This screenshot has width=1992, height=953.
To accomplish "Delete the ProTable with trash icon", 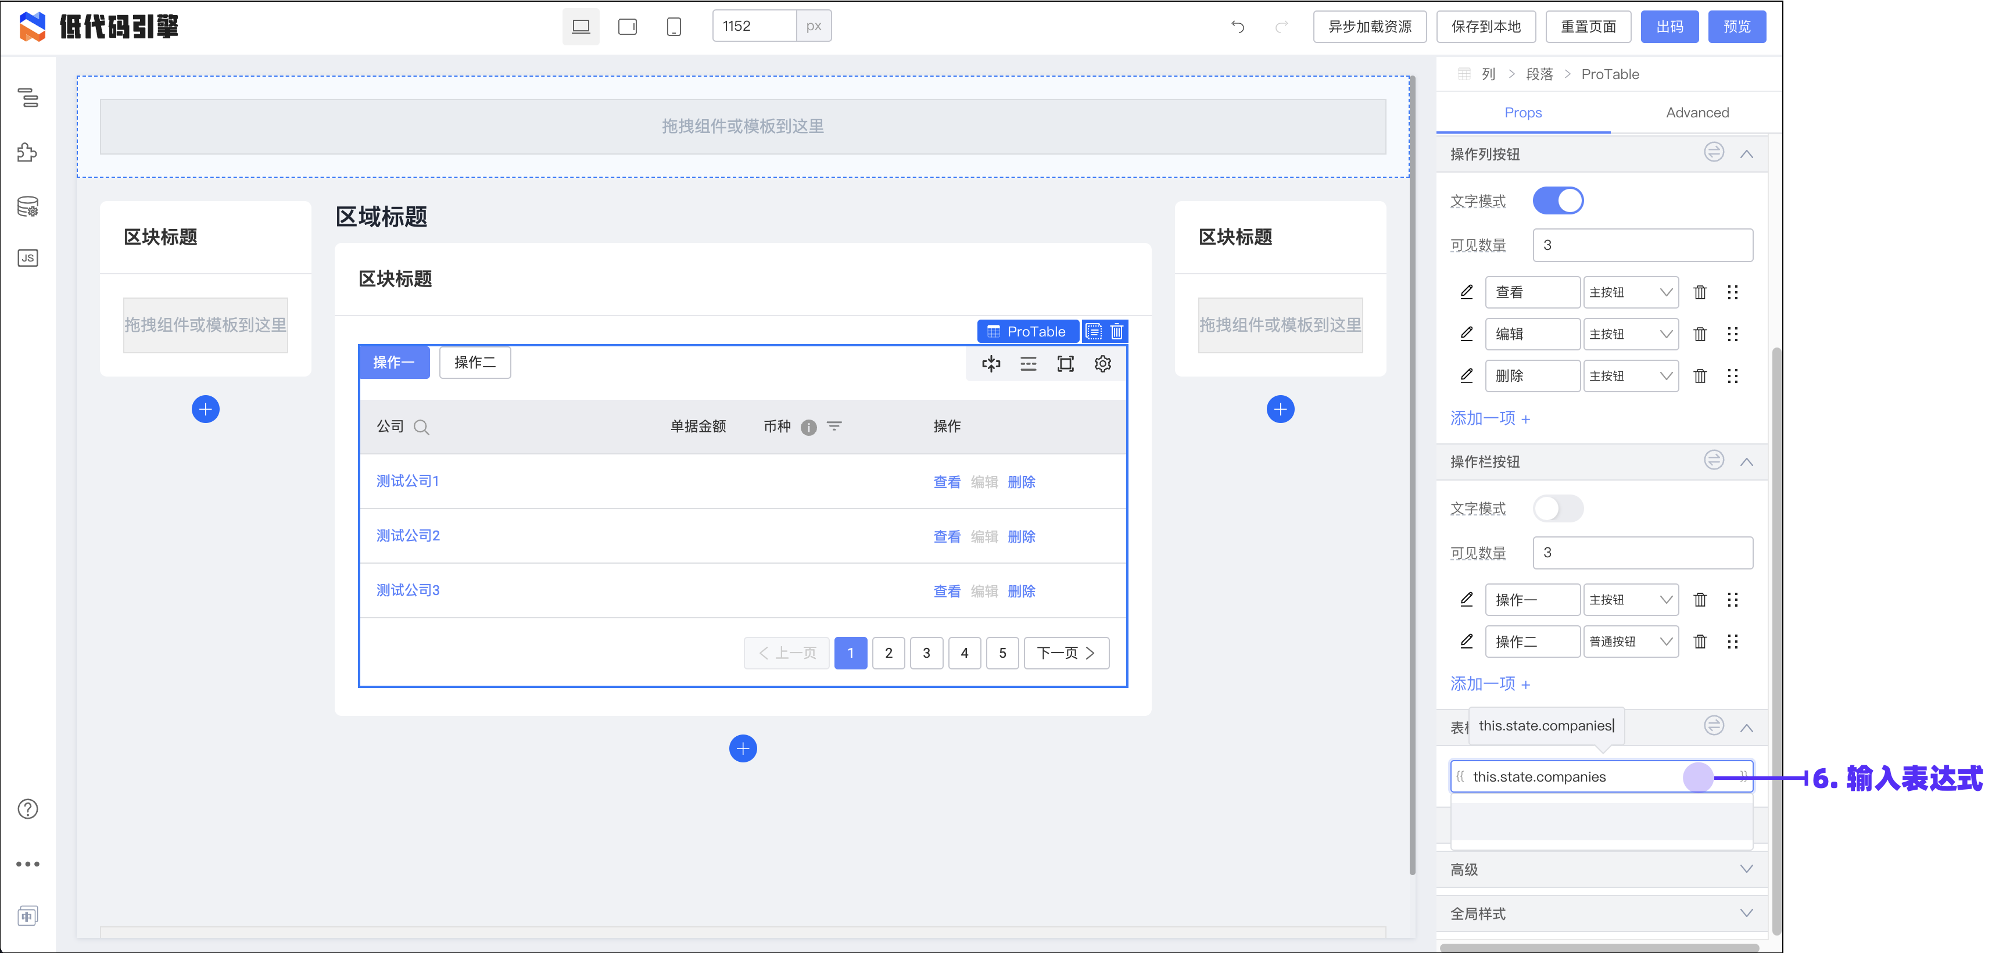I will tap(1117, 332).
